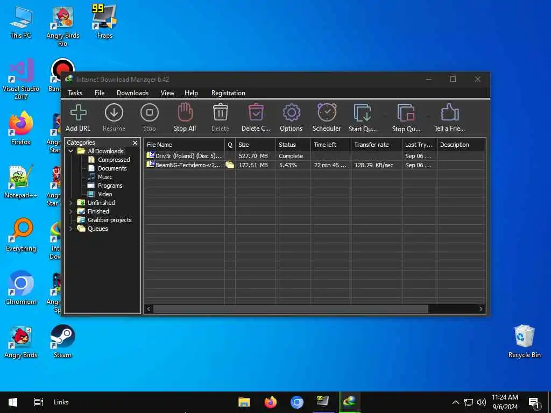Sort by Transfer rate column header

tap(376, 145)
